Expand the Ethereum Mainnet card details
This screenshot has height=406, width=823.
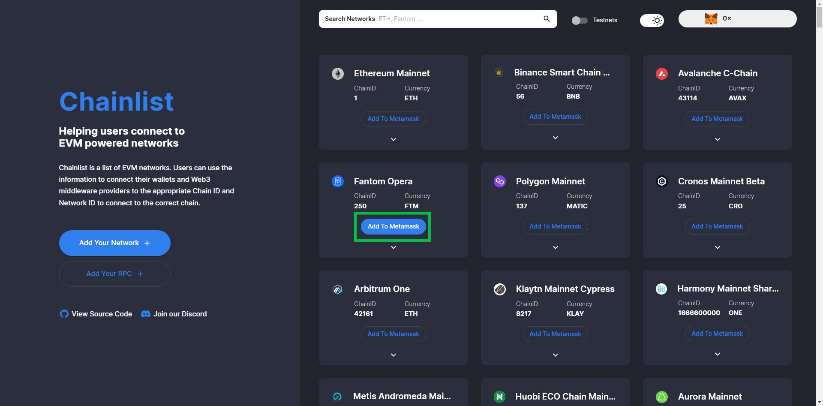pyautogui.click(x=393, y=139)
